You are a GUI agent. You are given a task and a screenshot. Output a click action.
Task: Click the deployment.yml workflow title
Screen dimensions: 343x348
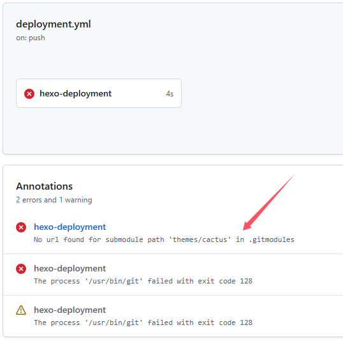coord(54,24)
